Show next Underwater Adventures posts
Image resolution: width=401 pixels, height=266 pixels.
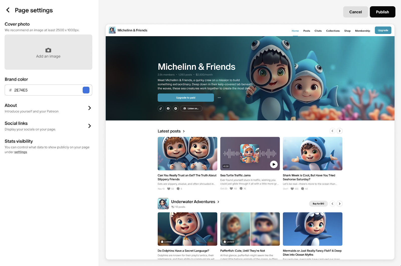pos(340,204)
